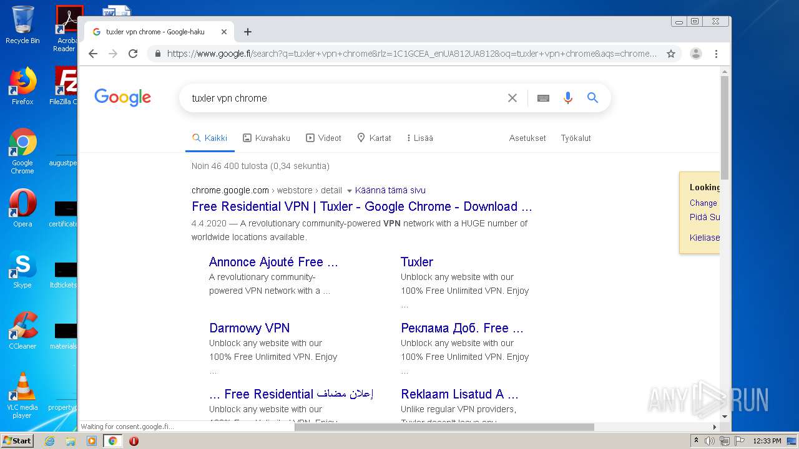799x449 pixels.
Task: Open the Реклама Доб. Free sitelink
Action: point(462,328)
